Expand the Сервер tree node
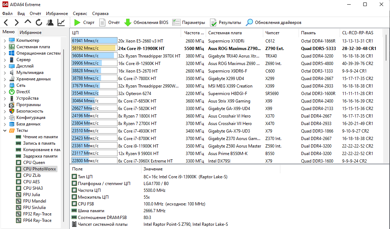 point(5,60)
